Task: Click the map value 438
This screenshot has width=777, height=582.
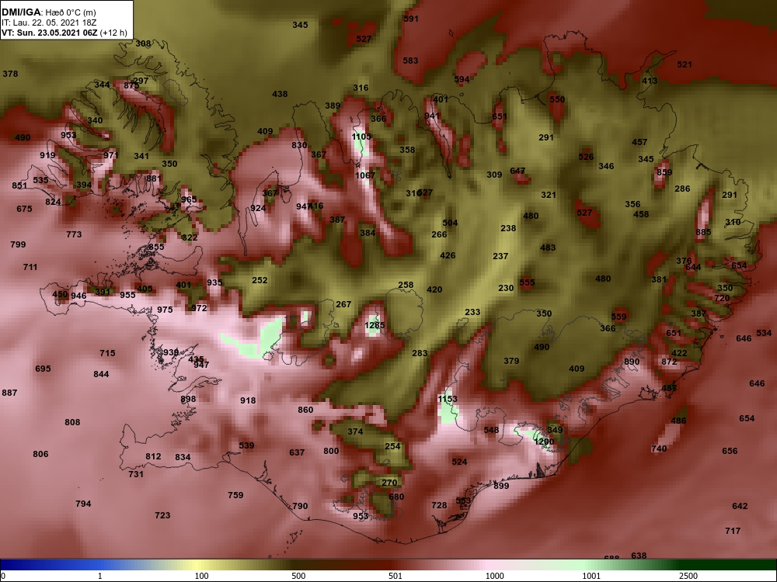Action: tap(280, 94)
